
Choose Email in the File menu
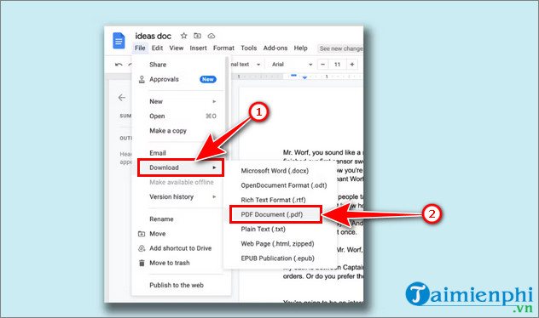pyautogui.click(x=158, y=153)
